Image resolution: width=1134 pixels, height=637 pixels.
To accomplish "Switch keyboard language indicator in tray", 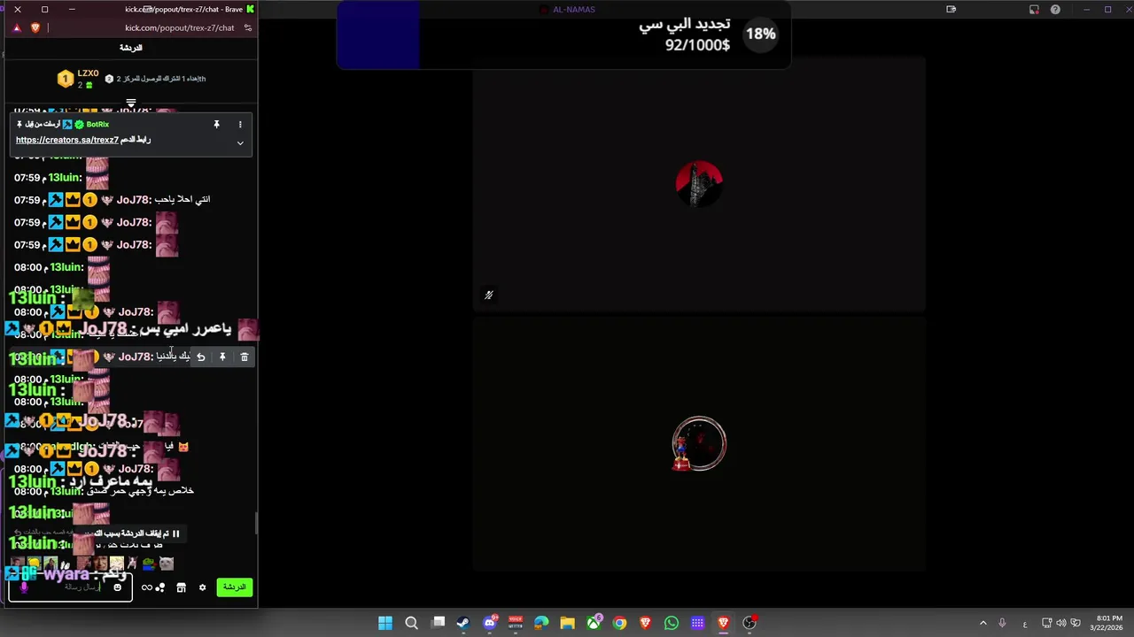I will pos(1025,624).
